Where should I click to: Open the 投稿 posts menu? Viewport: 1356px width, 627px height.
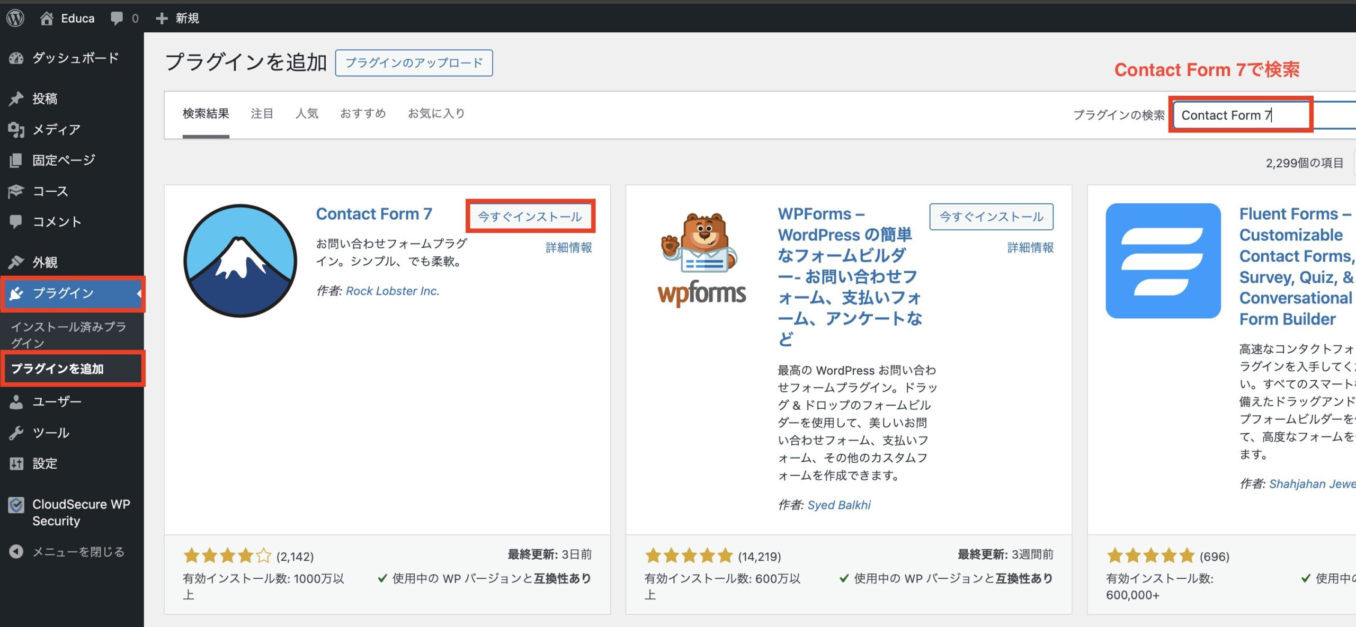pos(44,98)
